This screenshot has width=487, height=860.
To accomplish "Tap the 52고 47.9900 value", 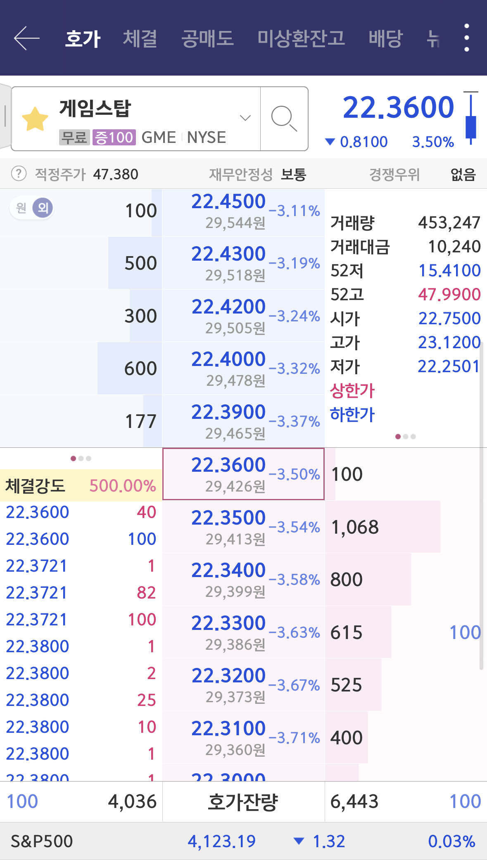I will (x=450, y=295).
